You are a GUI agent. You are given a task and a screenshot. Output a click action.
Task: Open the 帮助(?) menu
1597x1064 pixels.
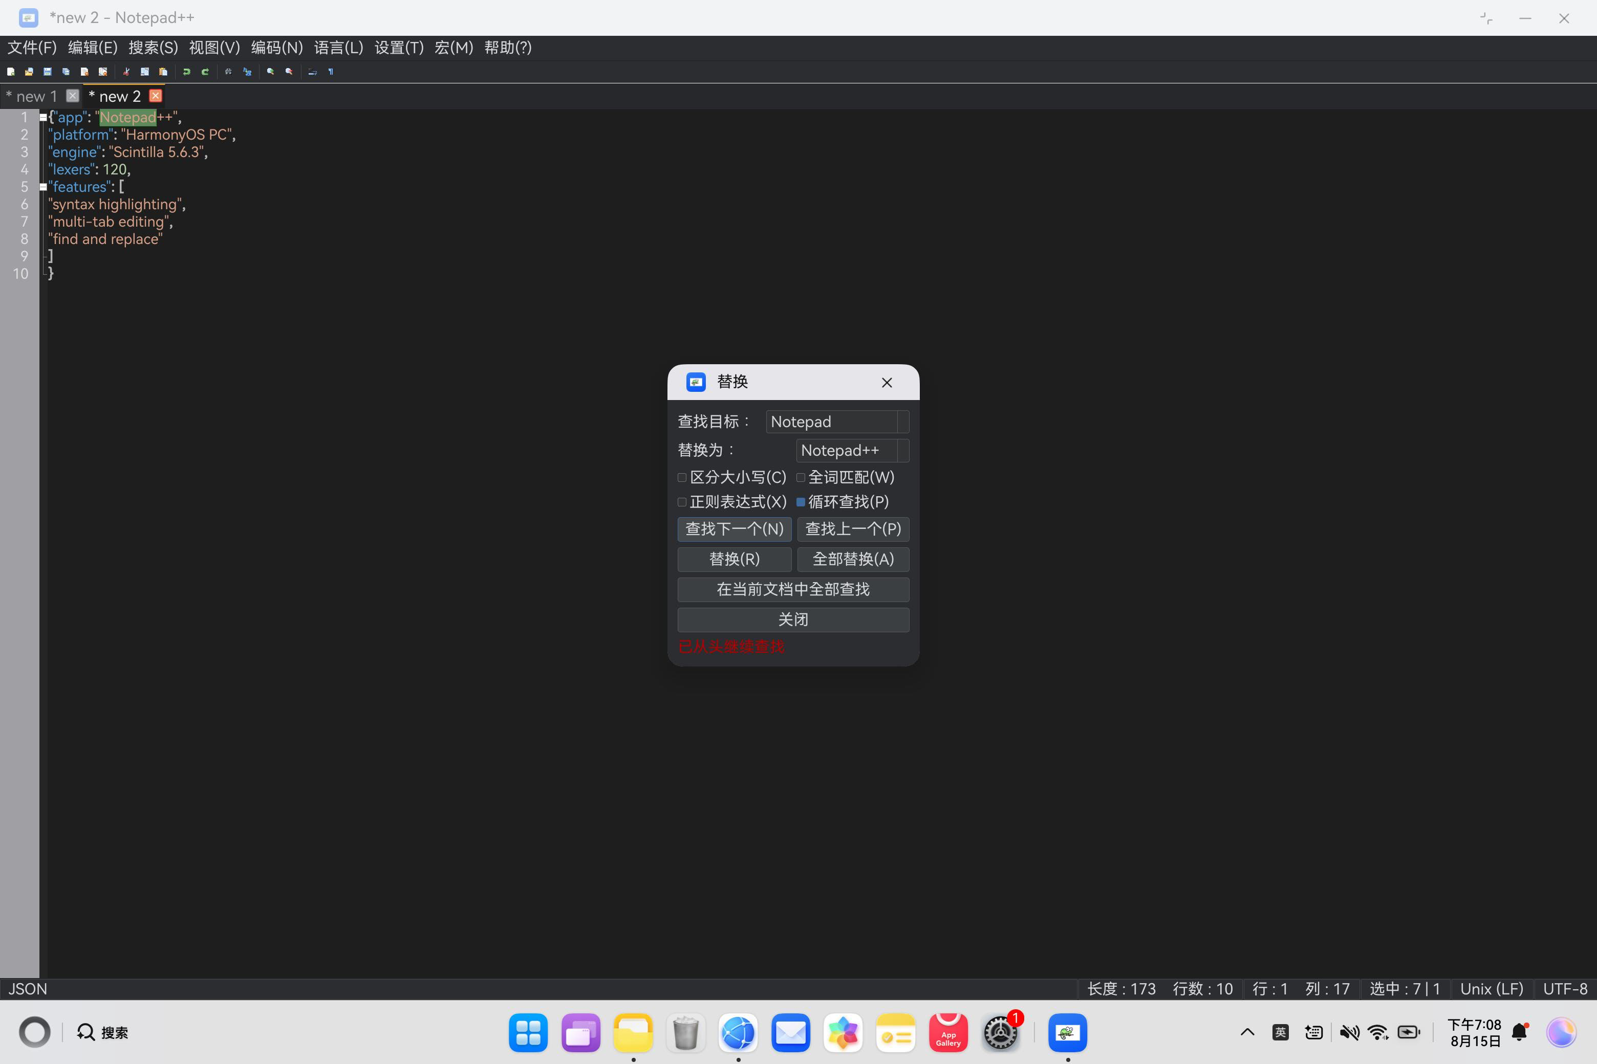coord(508,48)
